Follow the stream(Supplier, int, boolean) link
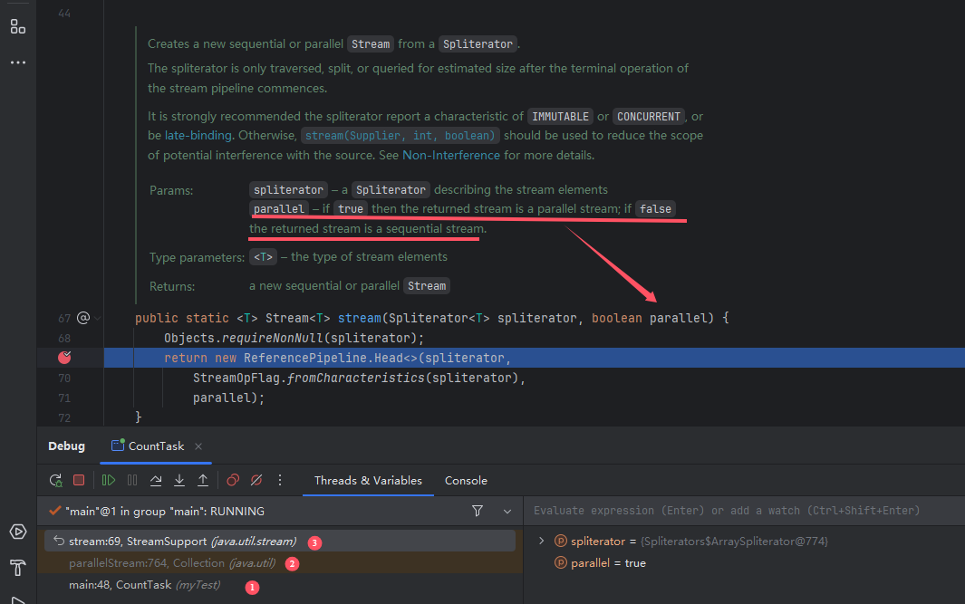The image size is (965, 604). [400, 136]
